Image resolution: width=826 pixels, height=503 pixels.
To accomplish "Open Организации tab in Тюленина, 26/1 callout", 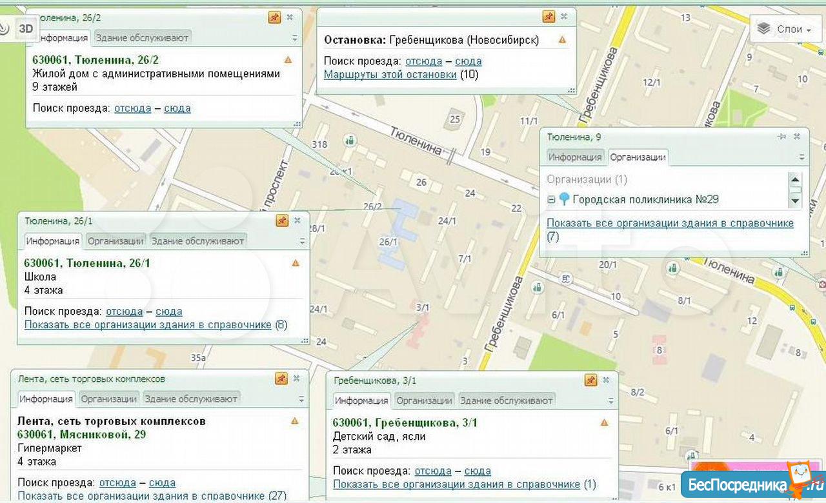I will [116, 241].
